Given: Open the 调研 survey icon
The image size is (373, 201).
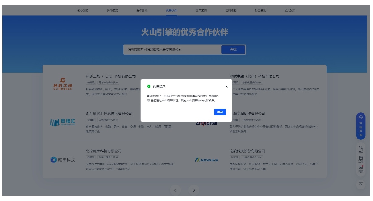Looking at the screenshot, I should (x=361, y=169).
